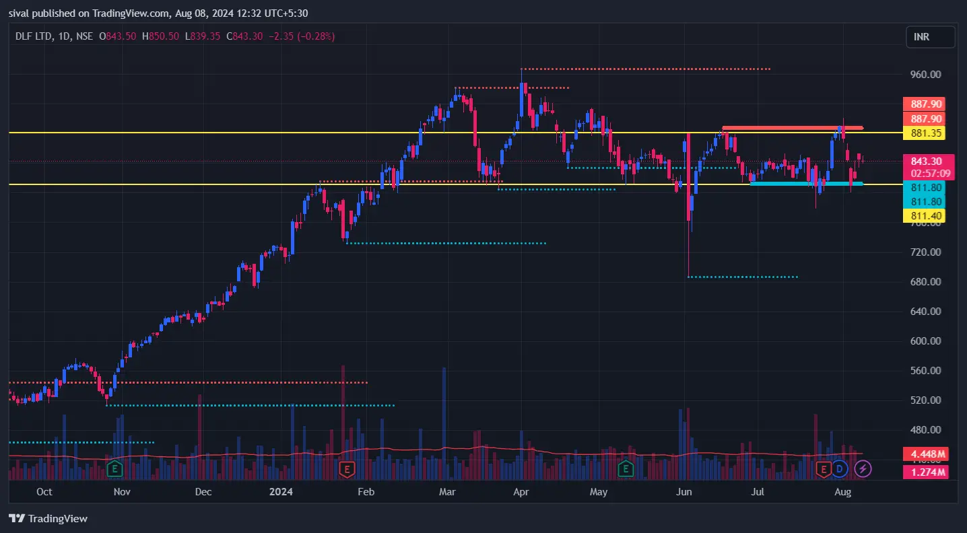Select the thick cyan support line
Image resolution: width=967 pixels, height=533 pixels.
pyautogui.click(x=806, y=183)
